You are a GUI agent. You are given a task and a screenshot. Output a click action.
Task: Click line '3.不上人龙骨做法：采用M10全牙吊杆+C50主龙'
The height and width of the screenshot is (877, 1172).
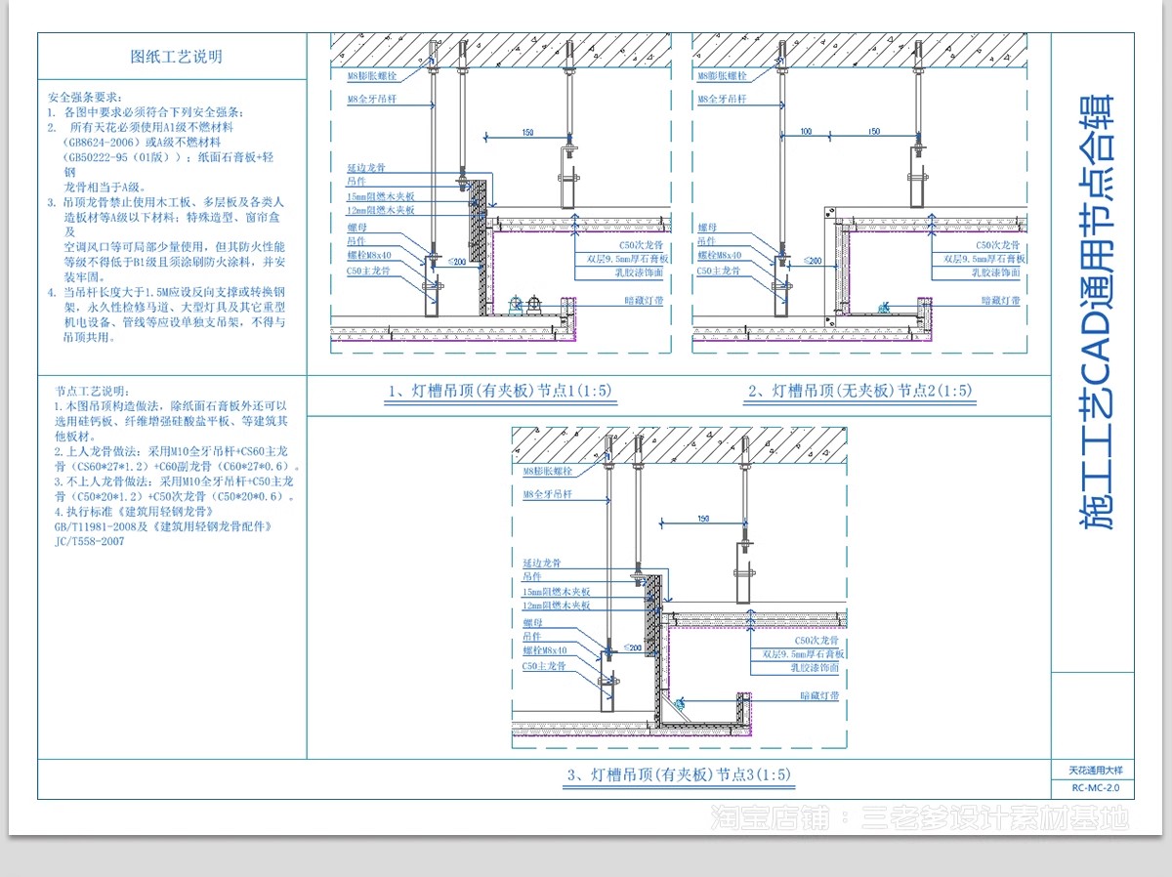172,481
